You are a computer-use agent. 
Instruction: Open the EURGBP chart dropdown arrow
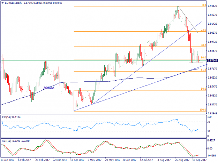[x=3, y=3]
